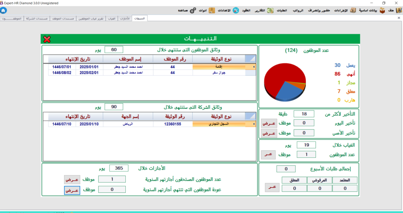The width and height of the screenshot is (403, 213).
Task: Open the Tools toolbox menu
Action: tap(212, 10)
